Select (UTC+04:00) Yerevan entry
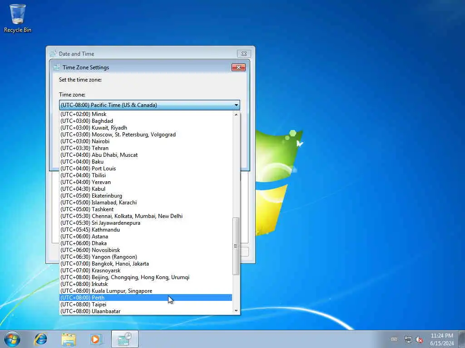This screenshot has height=348, width=465. point(146,182)
